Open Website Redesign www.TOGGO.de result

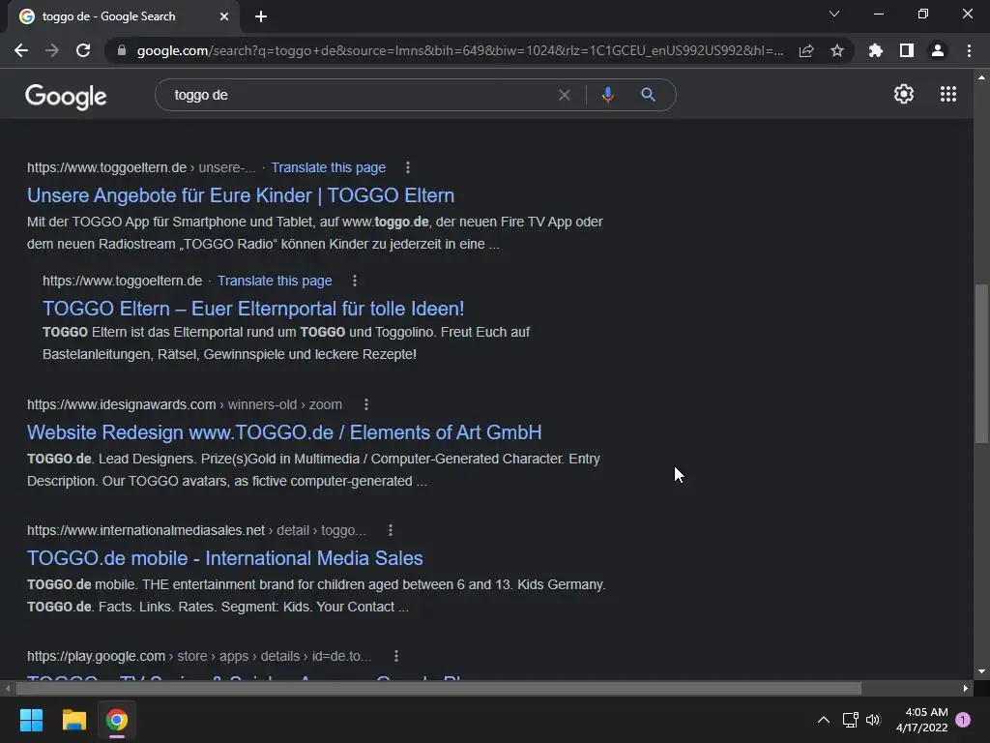(x=284, y=432)
